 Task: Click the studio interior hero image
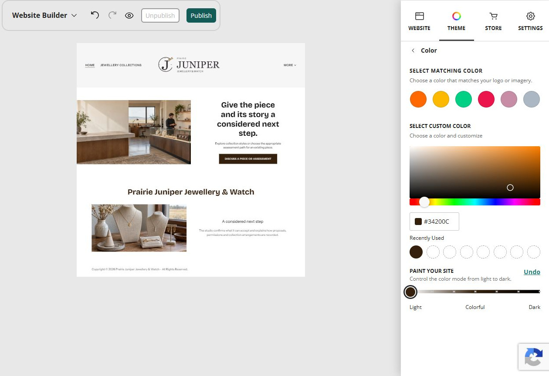click(x=134, y=132)
